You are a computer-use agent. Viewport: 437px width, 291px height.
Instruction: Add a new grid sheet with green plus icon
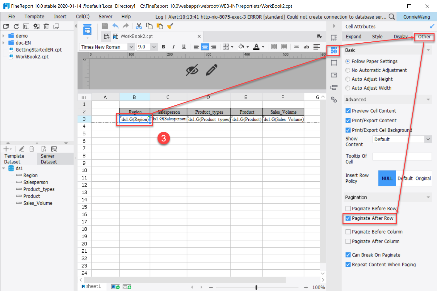click(x=115, y=286)
